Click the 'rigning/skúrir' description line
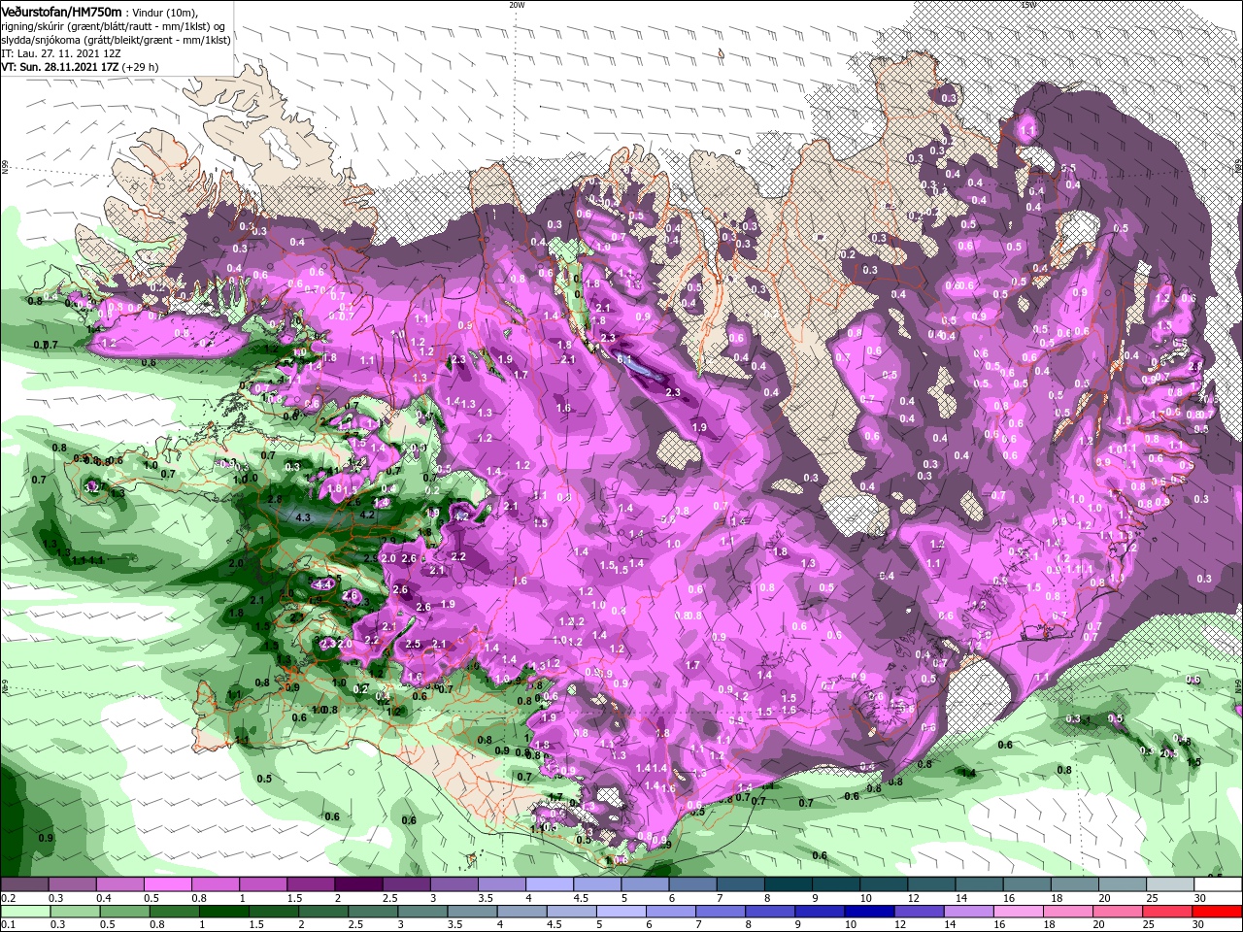 pyautogui.click(x=112, y=26)
